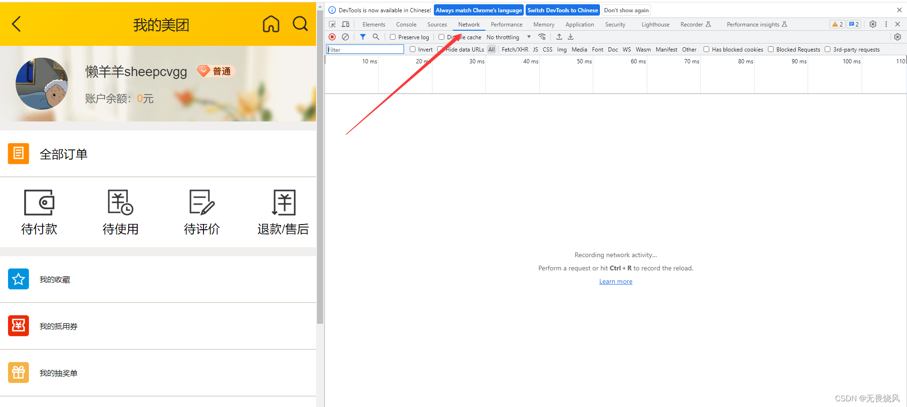This screenshot has height=407, width=907.
Task: Check Blocked Requests checkbox
Action: pos(771,49)
